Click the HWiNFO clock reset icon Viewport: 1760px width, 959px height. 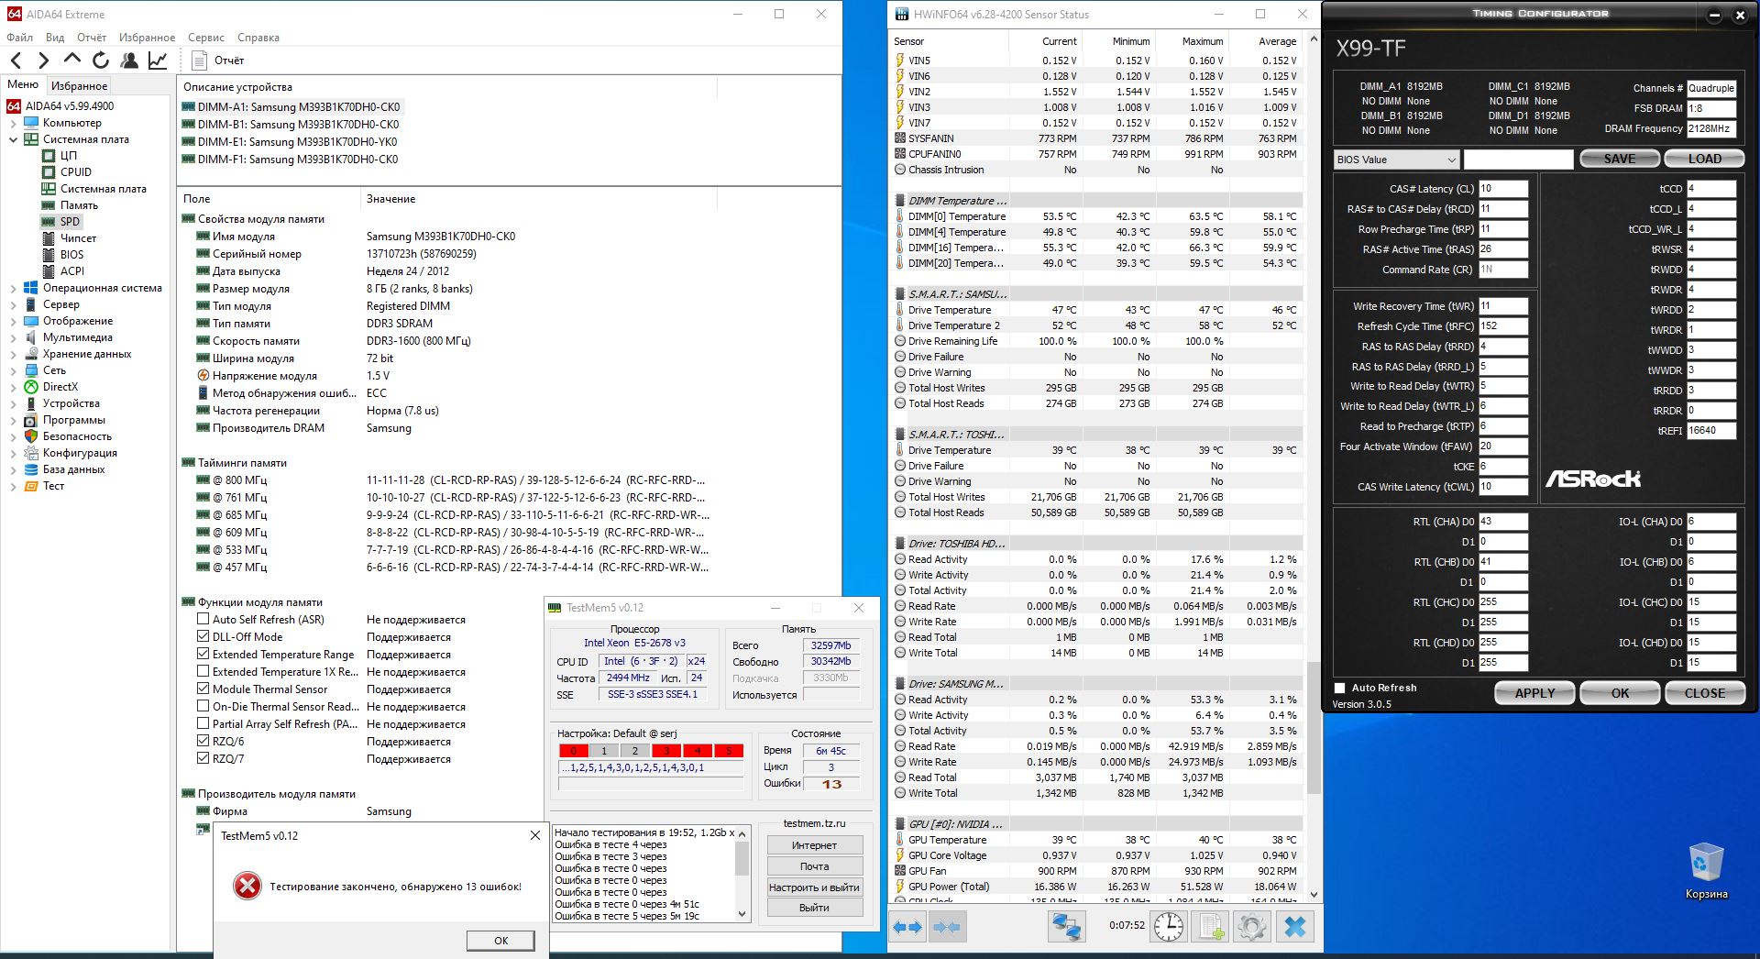tap(1169, 927)
